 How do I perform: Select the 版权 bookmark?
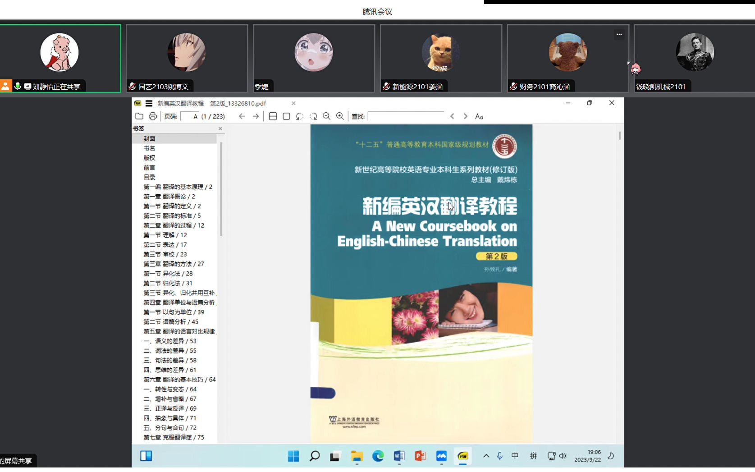pyautogui.click(x=149, y=158)
